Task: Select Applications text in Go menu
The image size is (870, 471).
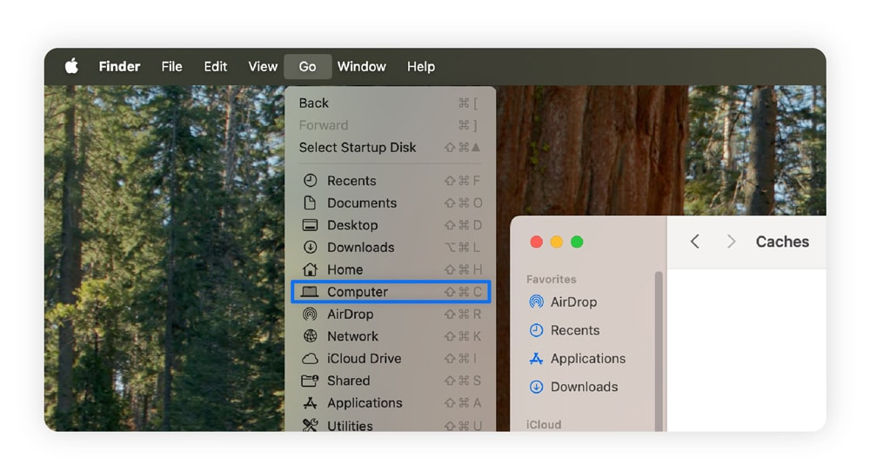Action: [365, 403]
